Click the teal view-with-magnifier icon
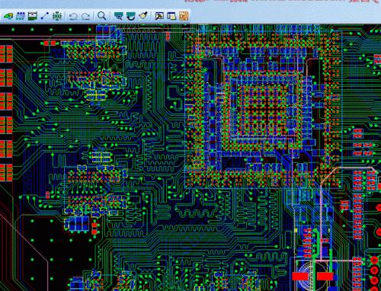 (118, 16)
